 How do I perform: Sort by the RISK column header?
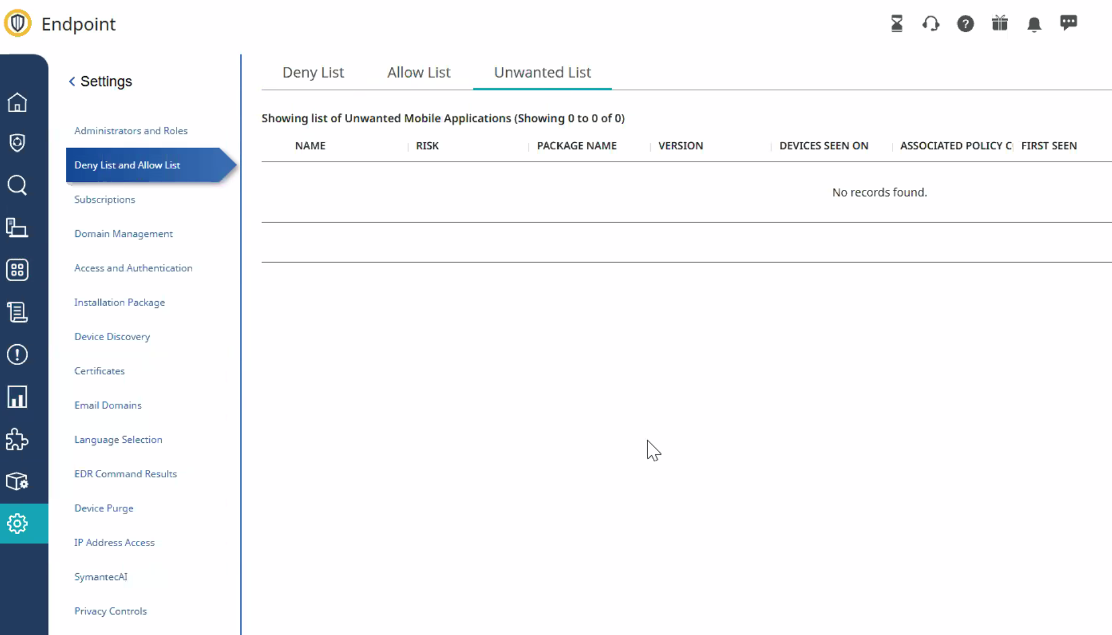click(427, 146)
